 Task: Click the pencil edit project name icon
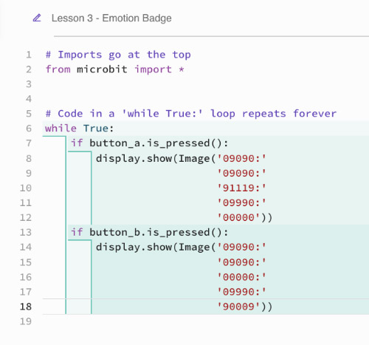37,18
